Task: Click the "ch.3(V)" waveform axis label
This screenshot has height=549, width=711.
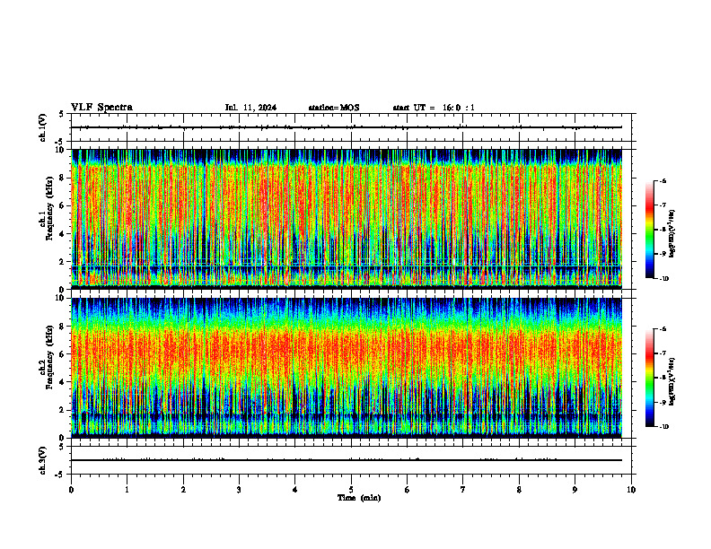Action: (43, 460)
